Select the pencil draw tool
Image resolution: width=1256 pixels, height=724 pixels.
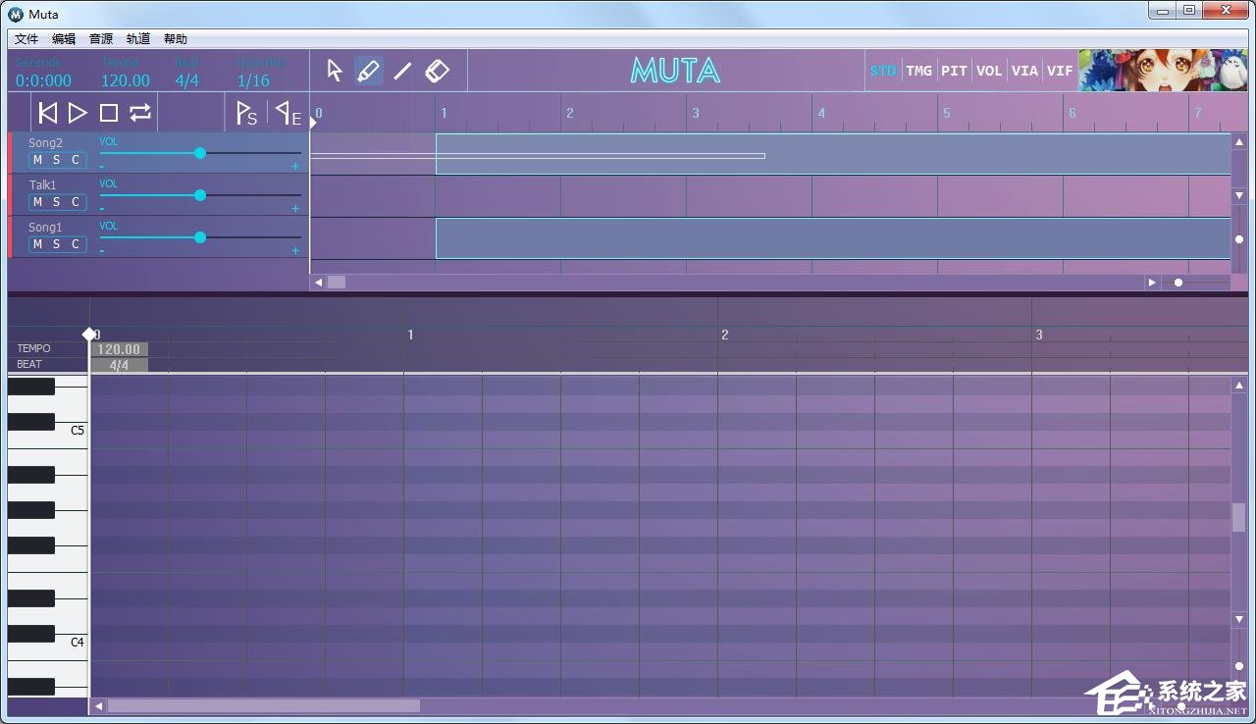[368, 71]
